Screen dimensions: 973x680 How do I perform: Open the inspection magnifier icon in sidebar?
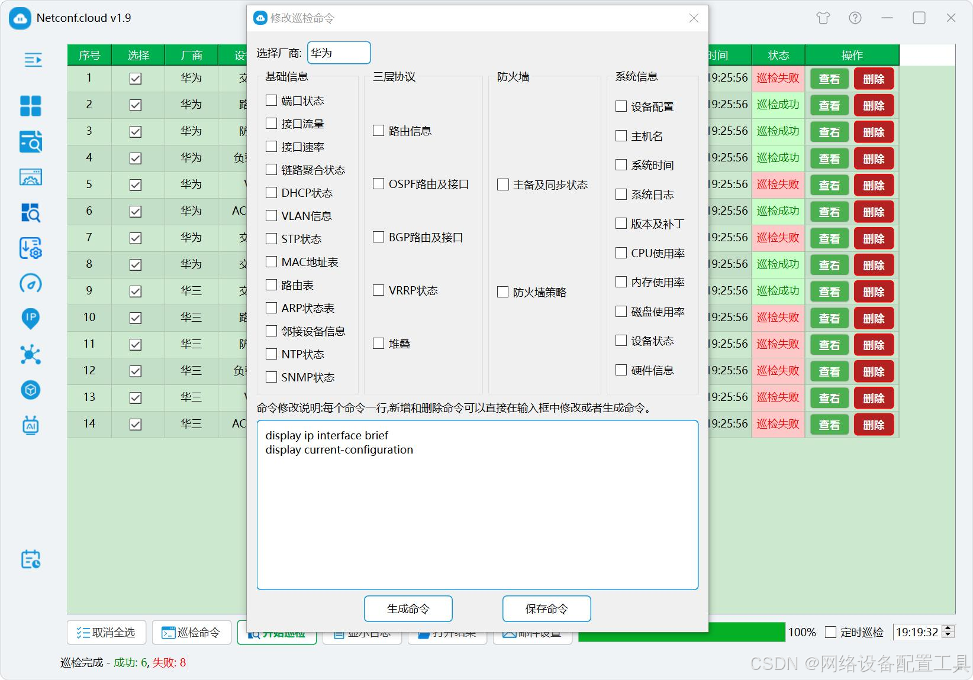[31, 212]
